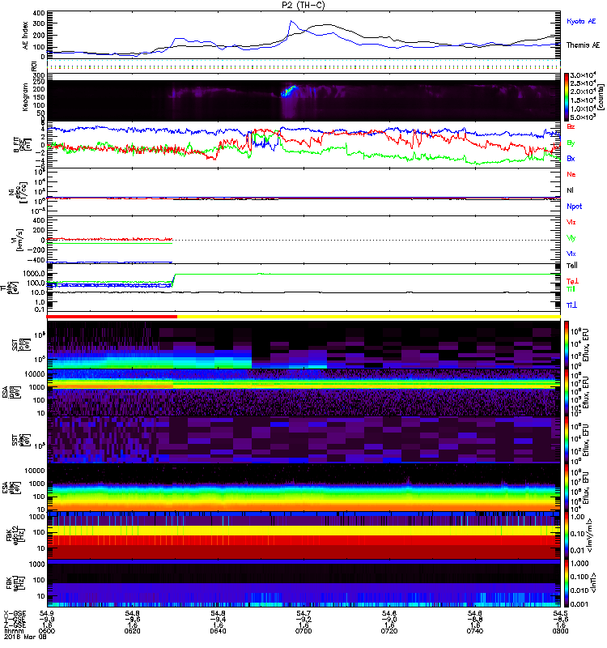
Task: Click the 0620 time tick label
Action: 132,631
